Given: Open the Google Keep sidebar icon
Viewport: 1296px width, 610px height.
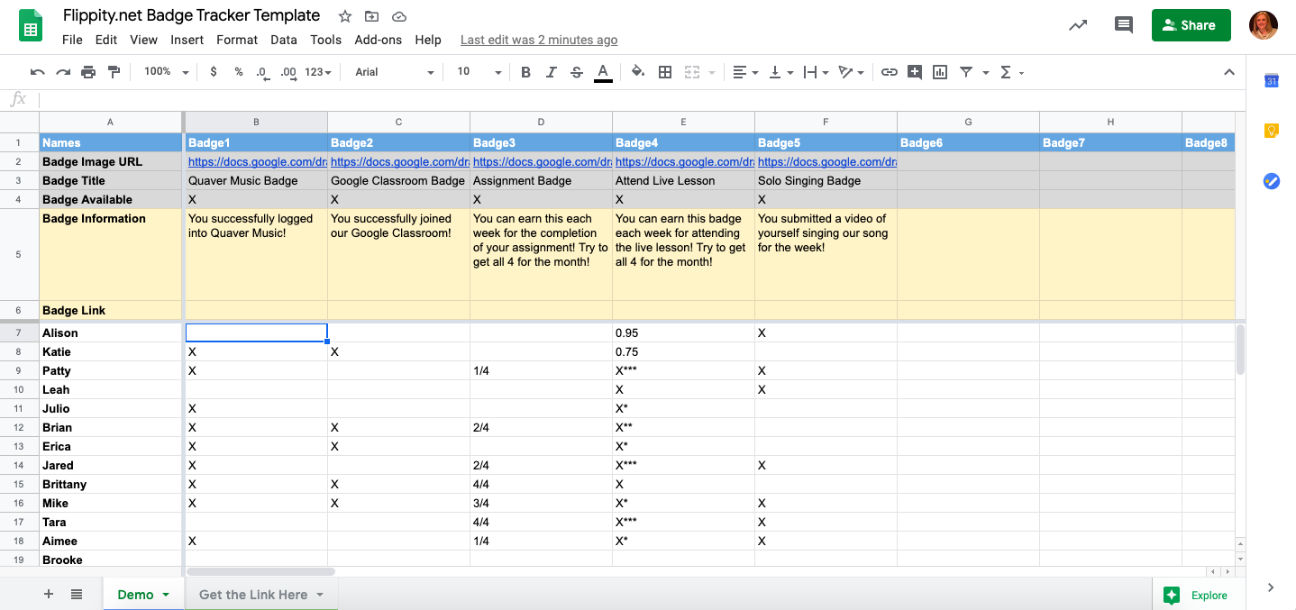Looking at the screenshot, I should point(1271,131).
